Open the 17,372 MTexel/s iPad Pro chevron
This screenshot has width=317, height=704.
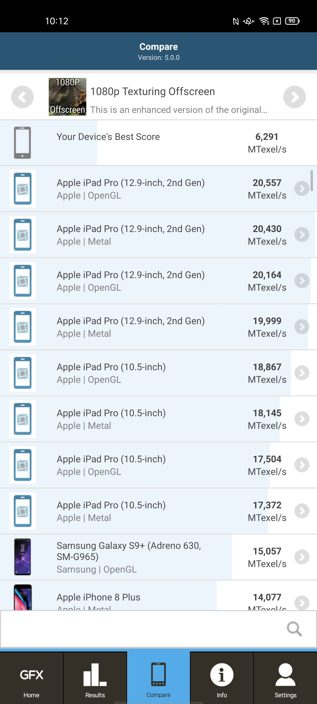coord(302,511)
